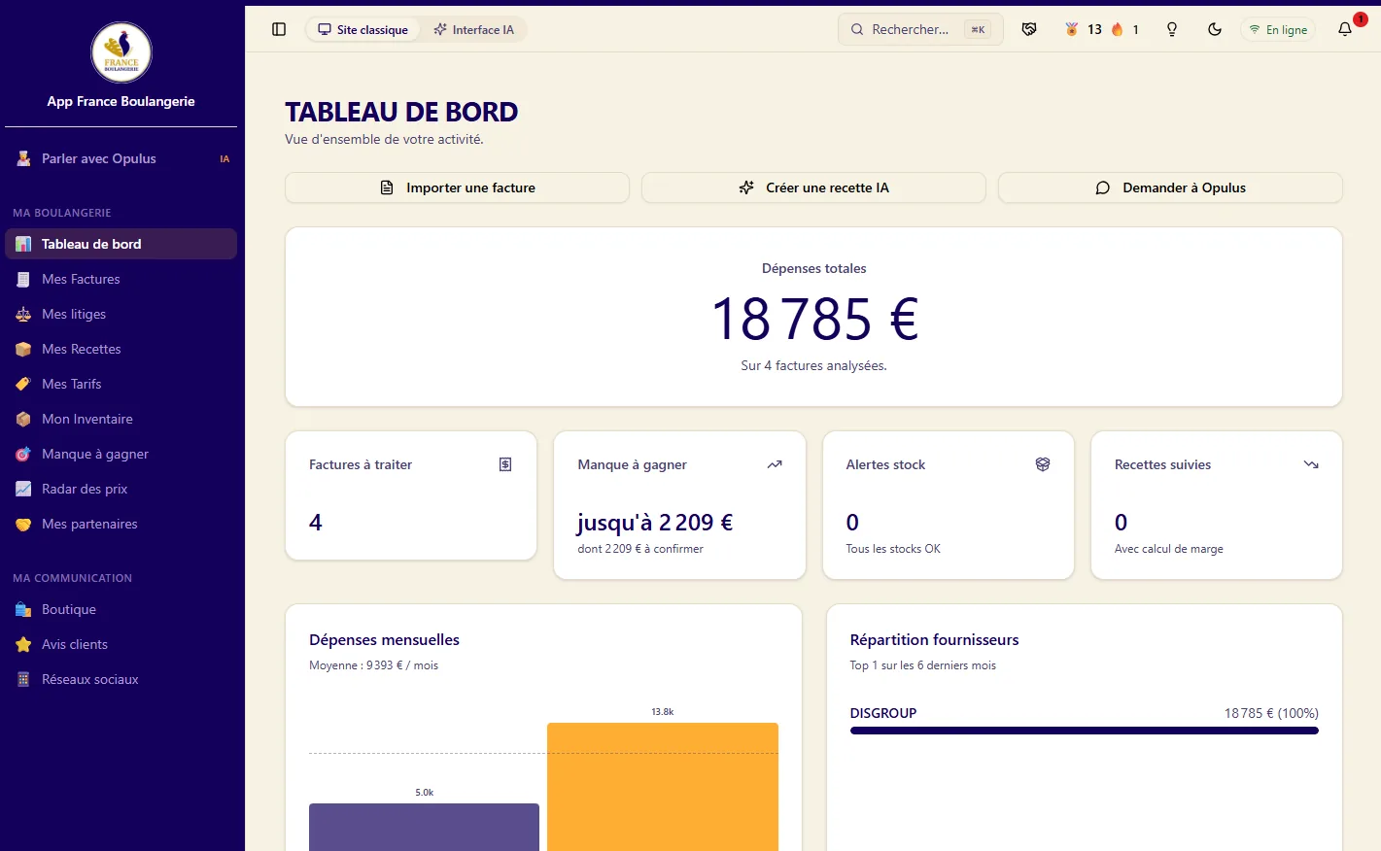Open notifications bell icon

(x=1345, y=29)
